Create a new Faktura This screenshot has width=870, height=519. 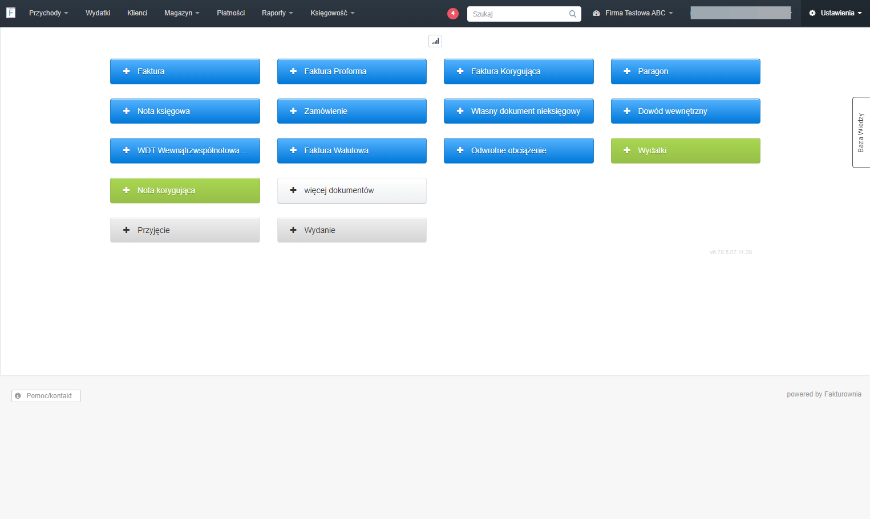185,71
